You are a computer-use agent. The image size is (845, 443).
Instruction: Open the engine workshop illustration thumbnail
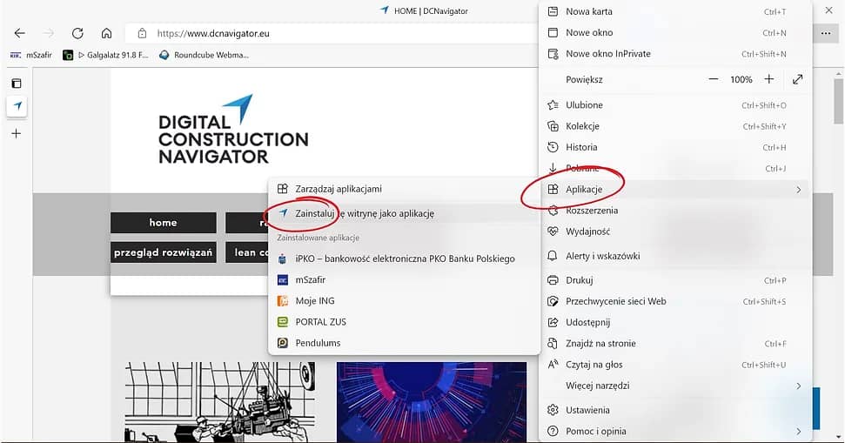click(x=220, y=402)
